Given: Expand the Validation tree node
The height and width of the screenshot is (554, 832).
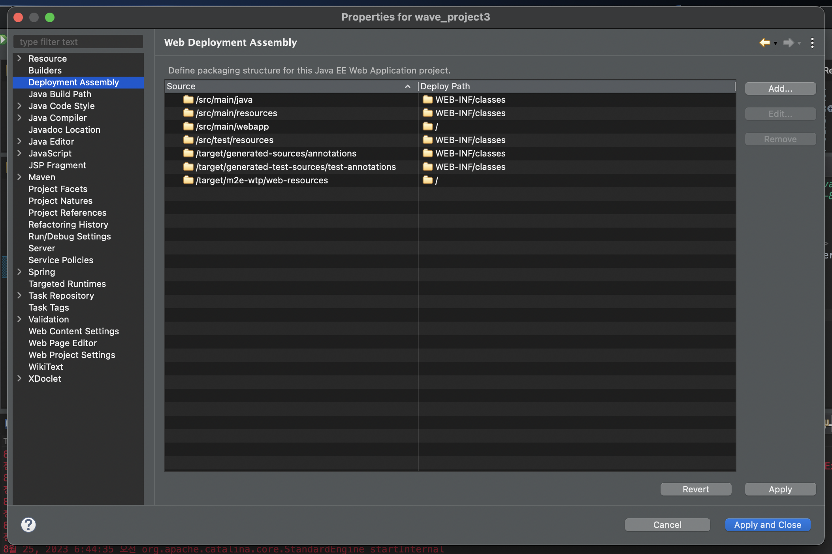Looking at the screenshot, I should pos(19,319).
